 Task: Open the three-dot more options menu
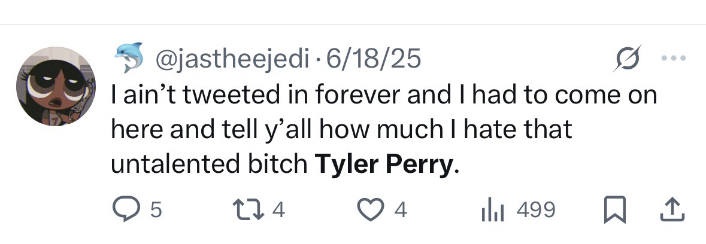pyautogui.click(x=674, y=59)
